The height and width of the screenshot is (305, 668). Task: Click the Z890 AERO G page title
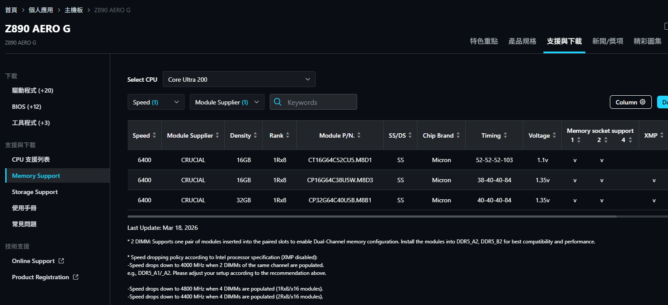38,28
